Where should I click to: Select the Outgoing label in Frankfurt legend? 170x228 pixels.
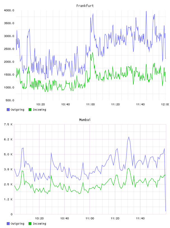(x=17, y=110)
